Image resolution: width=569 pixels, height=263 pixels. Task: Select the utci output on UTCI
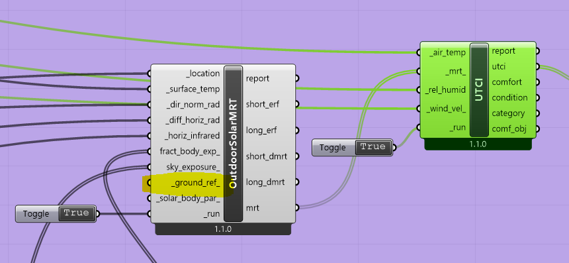[499, 66]
